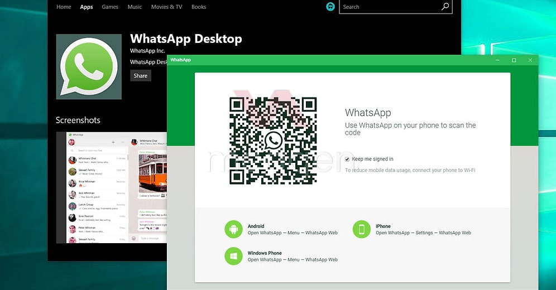Click the Android robot icon

click(x=233, y=229)
